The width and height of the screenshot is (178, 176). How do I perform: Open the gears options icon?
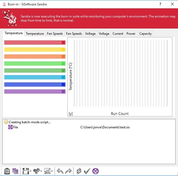[37, 171]
